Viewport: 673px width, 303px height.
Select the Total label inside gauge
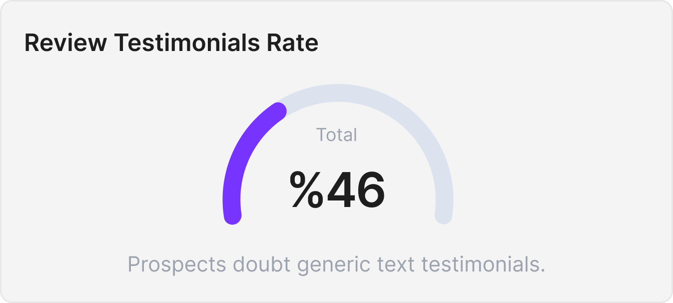tap(337, 135)
